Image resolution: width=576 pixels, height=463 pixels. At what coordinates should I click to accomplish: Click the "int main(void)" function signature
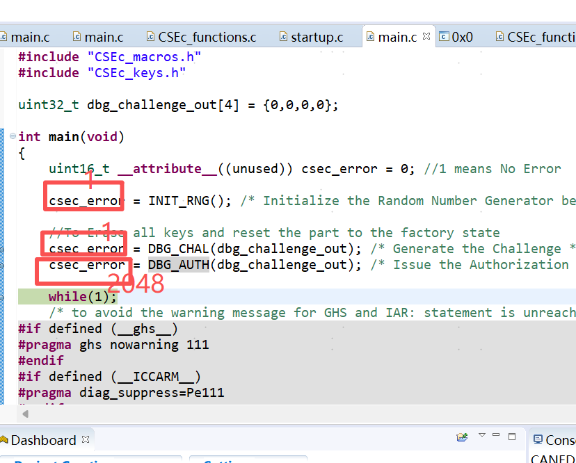[x=71, y=137]
